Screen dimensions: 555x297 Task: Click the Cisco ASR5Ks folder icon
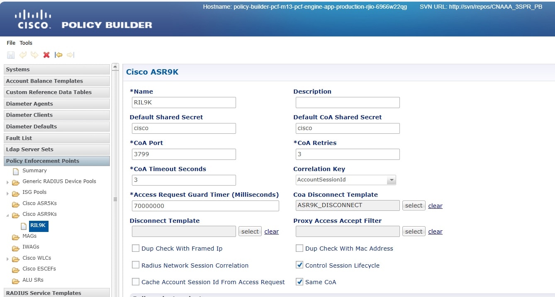click(16, 204)
